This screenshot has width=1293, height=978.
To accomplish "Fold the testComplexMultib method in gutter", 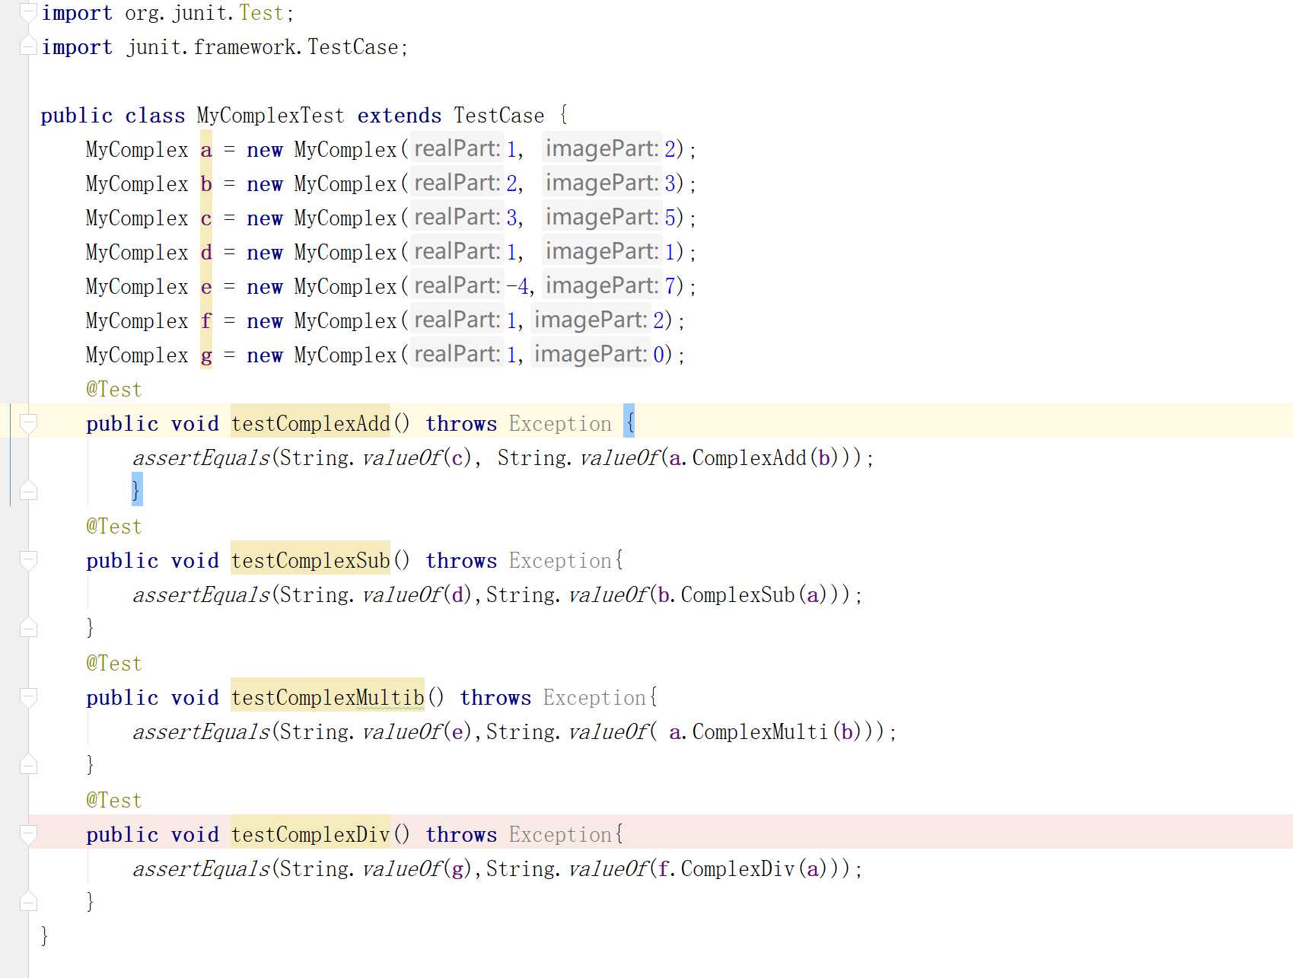I will (28, 697).
